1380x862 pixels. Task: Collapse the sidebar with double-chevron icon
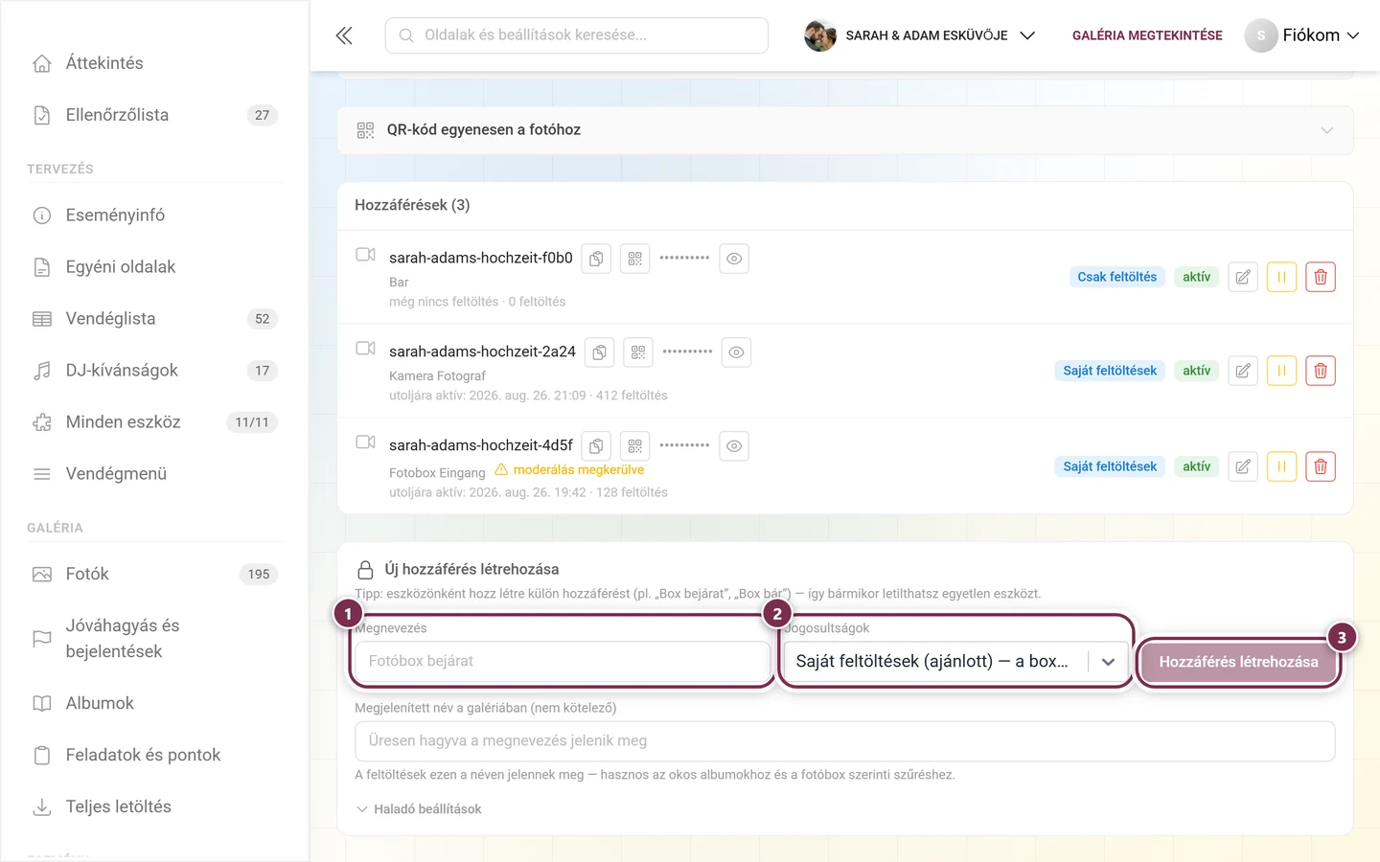click(x=344, y=35)
